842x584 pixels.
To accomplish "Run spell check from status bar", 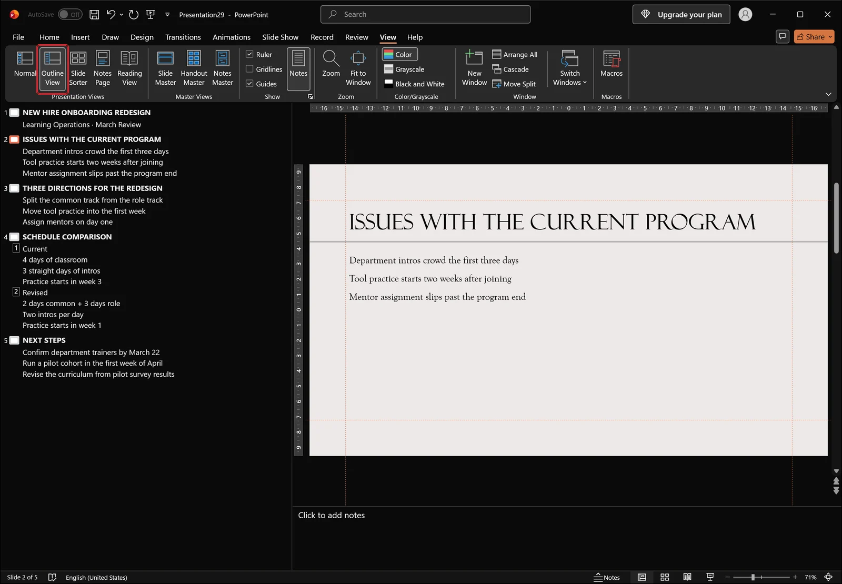I will pyautogui.click(x=52, y=577).
